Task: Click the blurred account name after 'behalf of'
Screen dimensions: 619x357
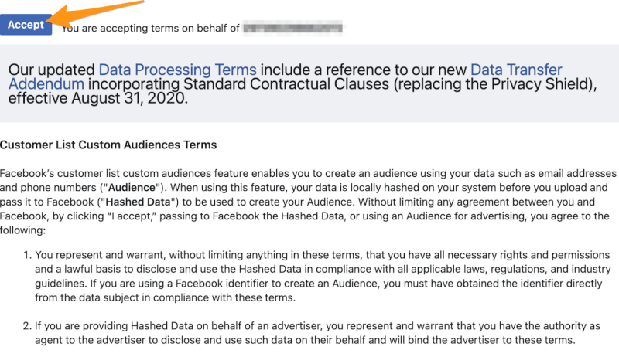Action: (293, 28)
